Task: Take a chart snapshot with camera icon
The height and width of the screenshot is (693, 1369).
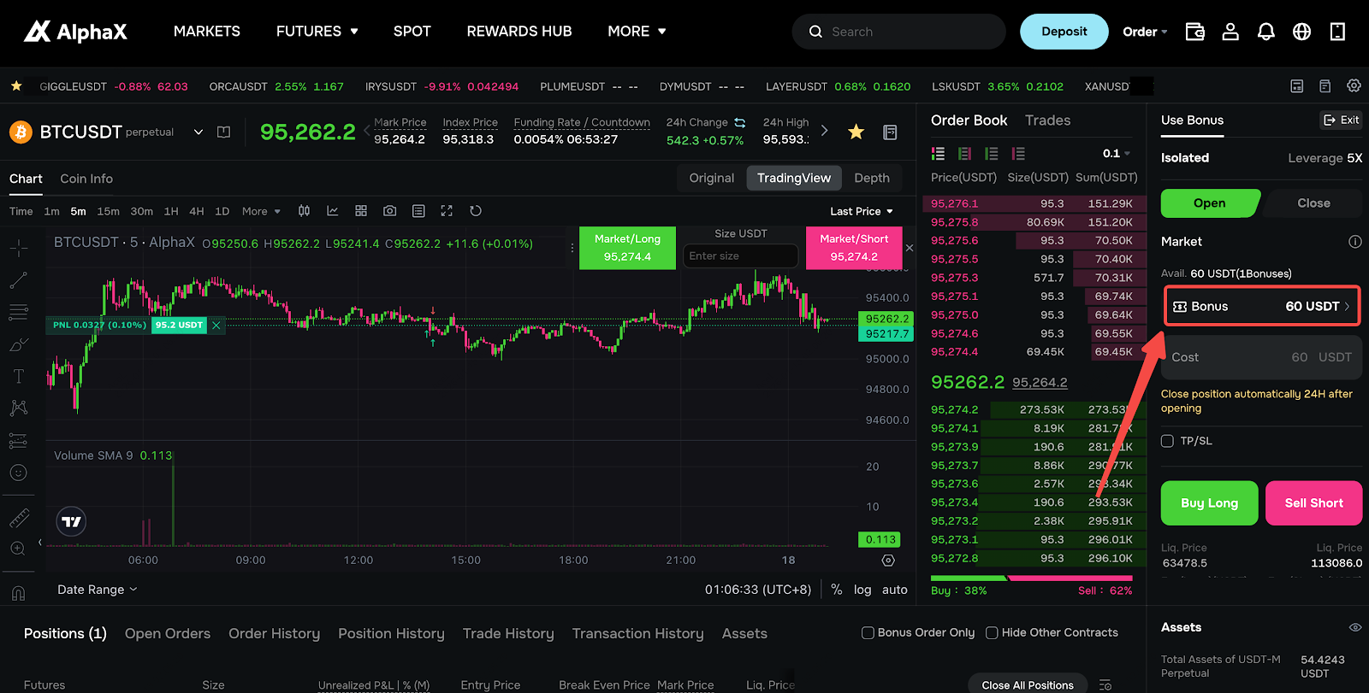Action: tap(390, 211)
